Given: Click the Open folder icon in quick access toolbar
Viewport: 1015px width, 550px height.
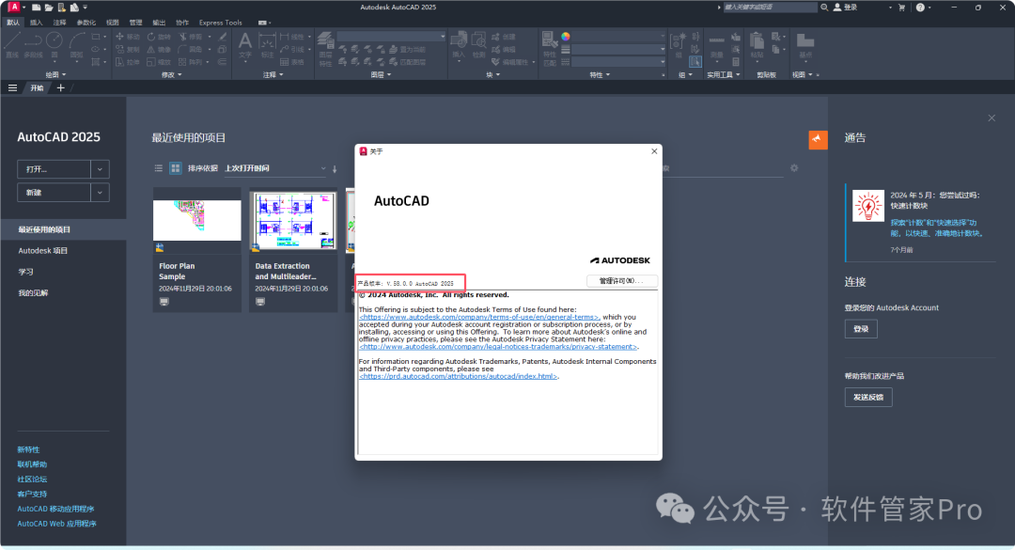Looking at the screenshot, I should click(x=49, y=8).
